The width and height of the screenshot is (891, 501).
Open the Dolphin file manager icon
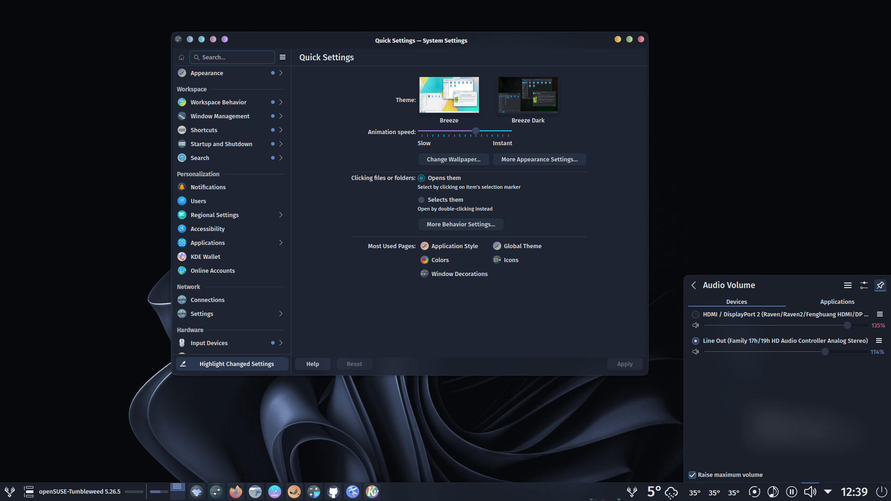click(255, 492)
